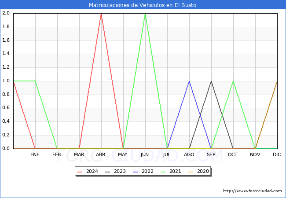
Task: Click the 2020 orange legend swatch
Action: (x=191, y=172)
